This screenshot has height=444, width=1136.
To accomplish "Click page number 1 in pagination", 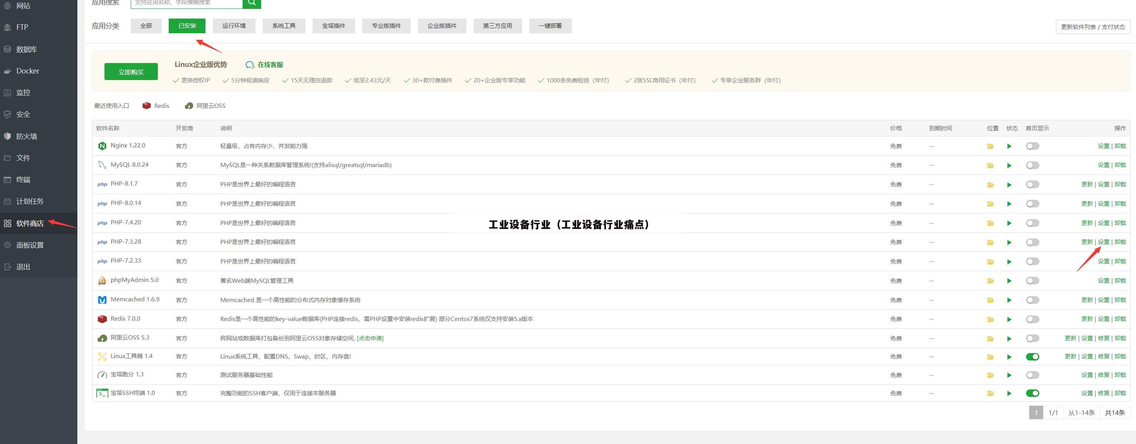I will point(1036,413).
